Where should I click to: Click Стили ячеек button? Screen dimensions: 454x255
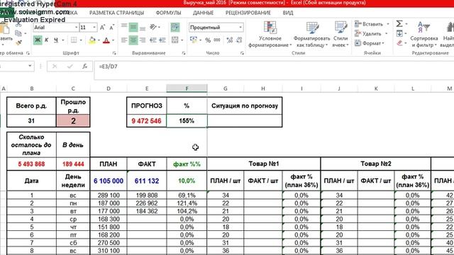[x=340, y=35]
